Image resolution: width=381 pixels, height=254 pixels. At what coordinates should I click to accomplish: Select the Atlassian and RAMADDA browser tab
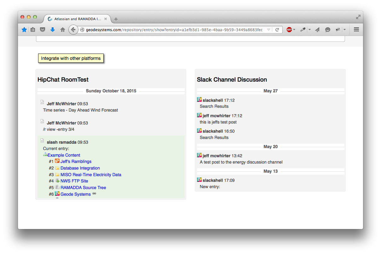click(77, 19)
